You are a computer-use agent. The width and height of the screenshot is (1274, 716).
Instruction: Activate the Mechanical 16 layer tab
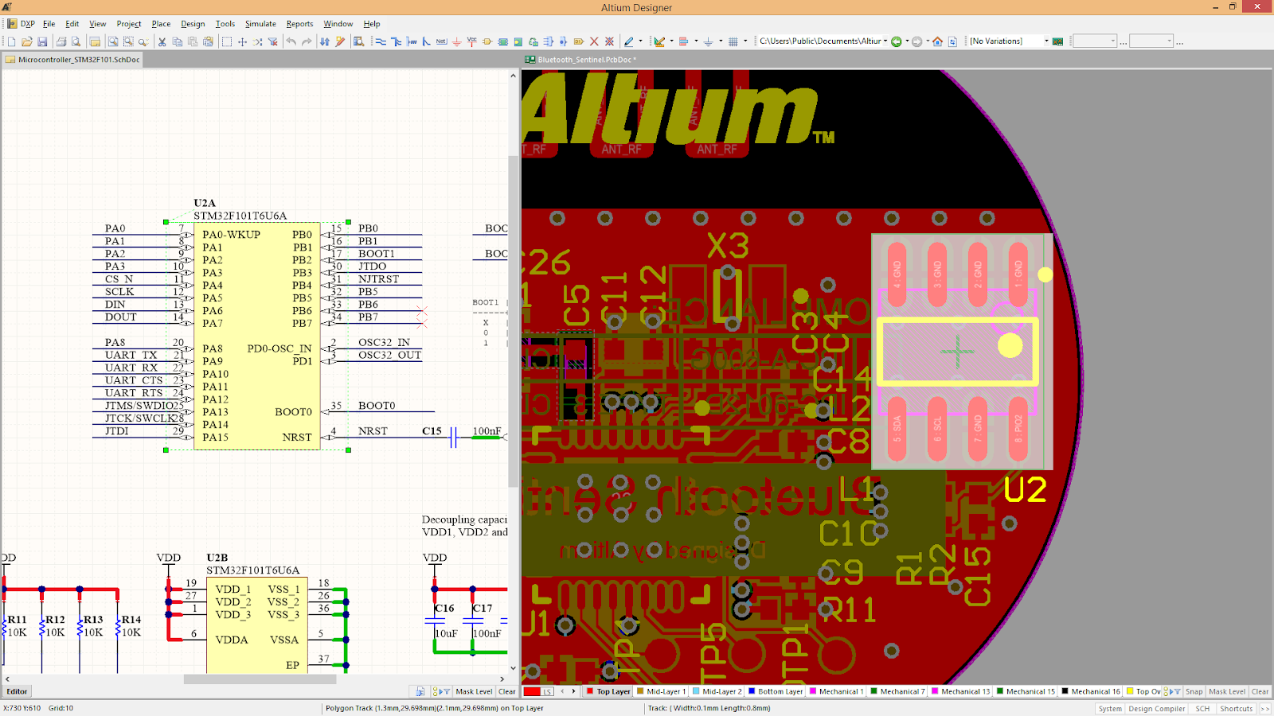[x=1090, y=691]
